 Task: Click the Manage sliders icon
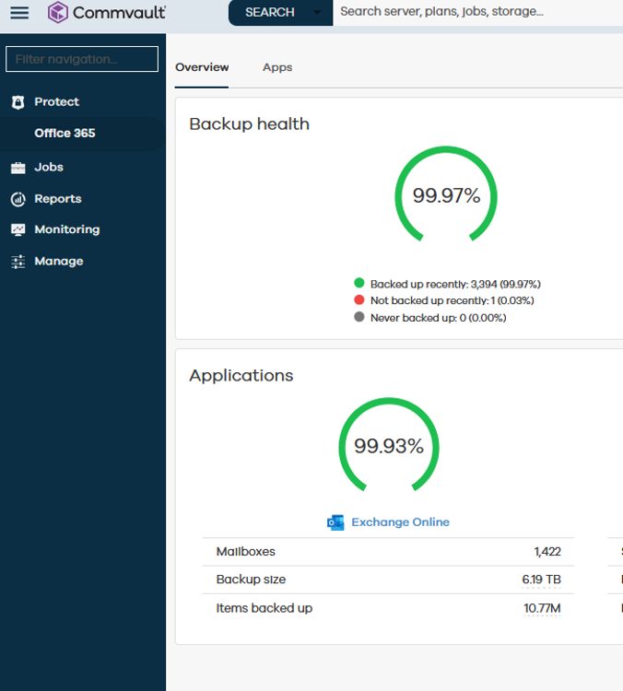[x=18, y=262]
